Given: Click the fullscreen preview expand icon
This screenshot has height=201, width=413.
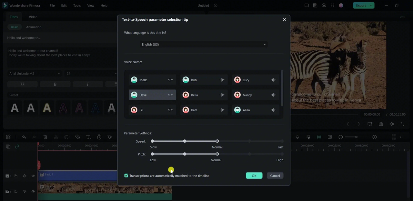Looking at the screenshot, I should 402,124.
